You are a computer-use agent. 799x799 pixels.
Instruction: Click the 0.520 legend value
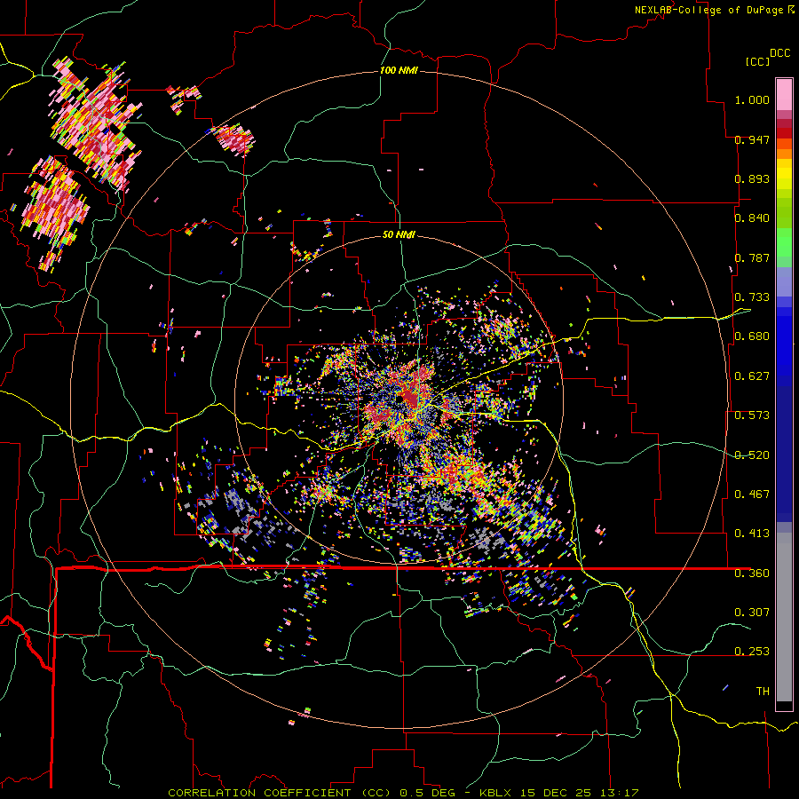752,455
